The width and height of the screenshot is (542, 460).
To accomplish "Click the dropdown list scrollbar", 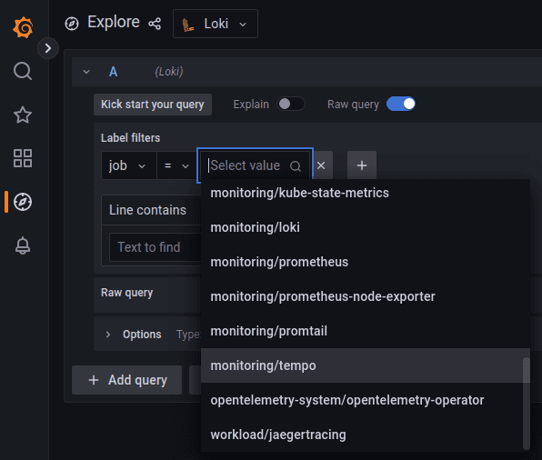I will tap(527, 404).
